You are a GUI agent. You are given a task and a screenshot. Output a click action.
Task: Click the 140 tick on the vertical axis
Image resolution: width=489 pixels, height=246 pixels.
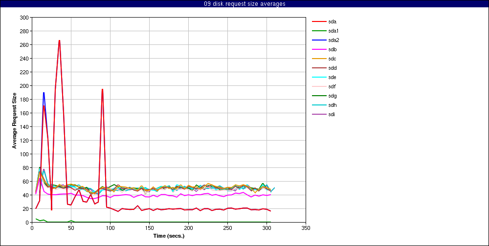click(24, 127)
